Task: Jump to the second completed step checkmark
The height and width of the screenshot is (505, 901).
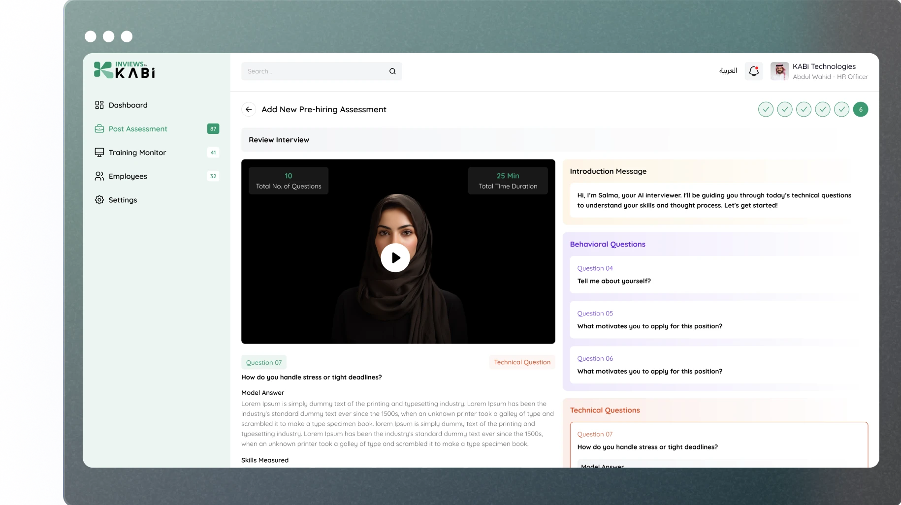Action: [x=785, y=109]
